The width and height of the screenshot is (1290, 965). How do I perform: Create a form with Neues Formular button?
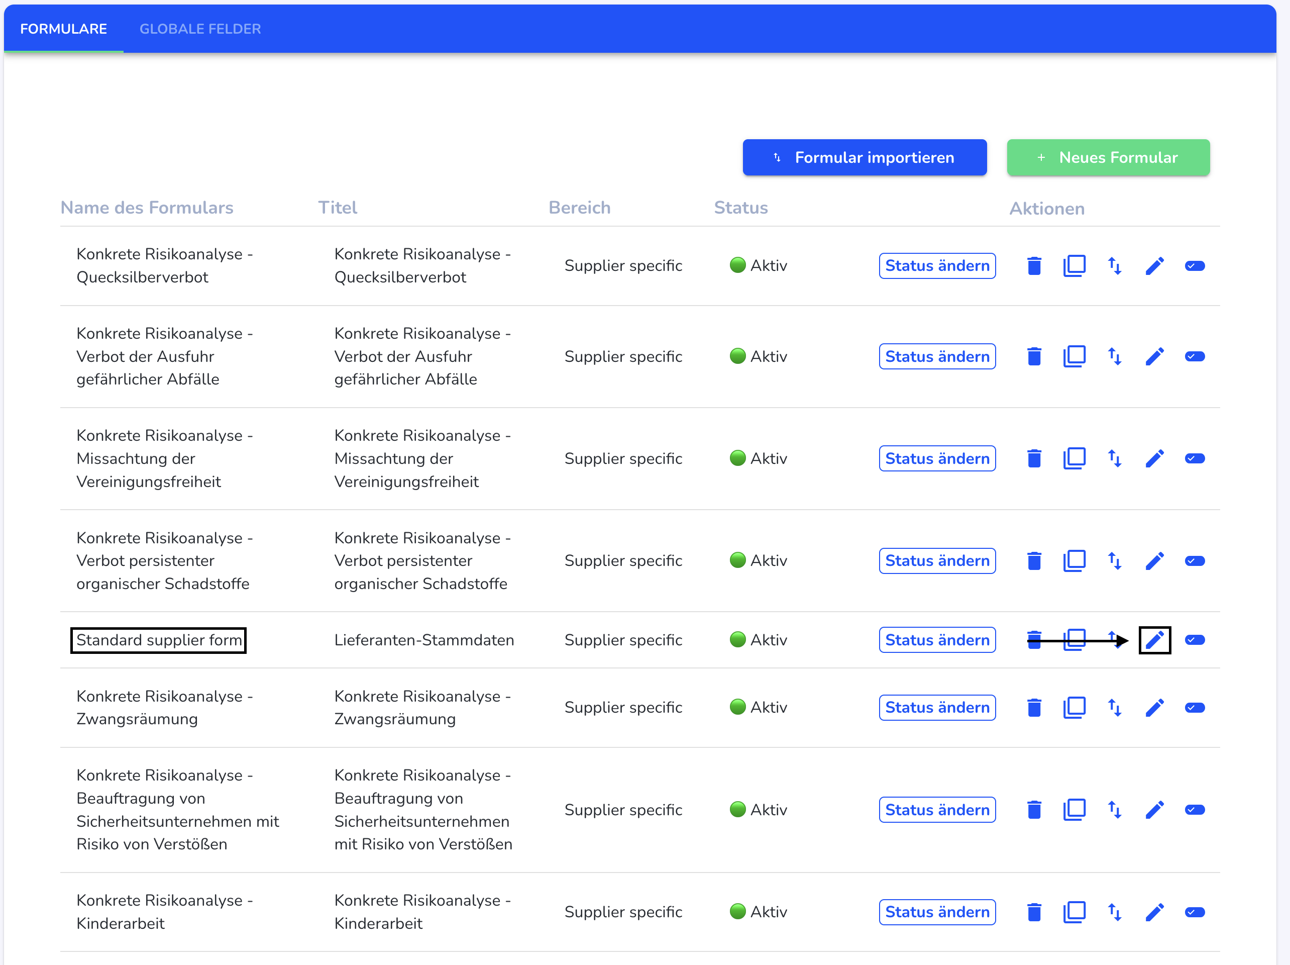click(x=1108, y=157)
